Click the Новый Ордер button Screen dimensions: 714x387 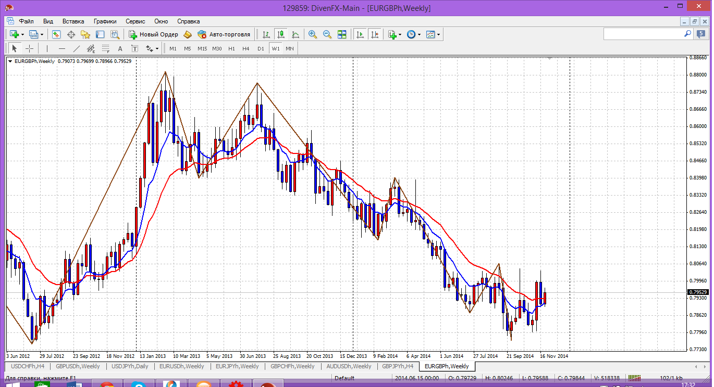(153, 34)
